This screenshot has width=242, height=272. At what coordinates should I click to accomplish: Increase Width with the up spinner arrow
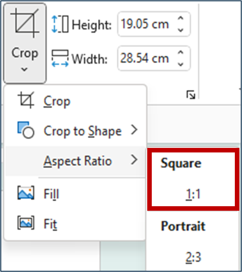point(180,52)
